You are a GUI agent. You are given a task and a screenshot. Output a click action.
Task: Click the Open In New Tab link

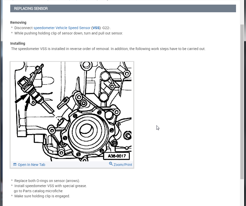[x=31, y=165]
